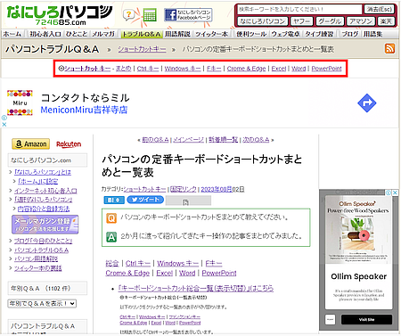Viewport: 401px width, 336px height.
Task: Open the Facebook page icon
Action: pos(188,15)
